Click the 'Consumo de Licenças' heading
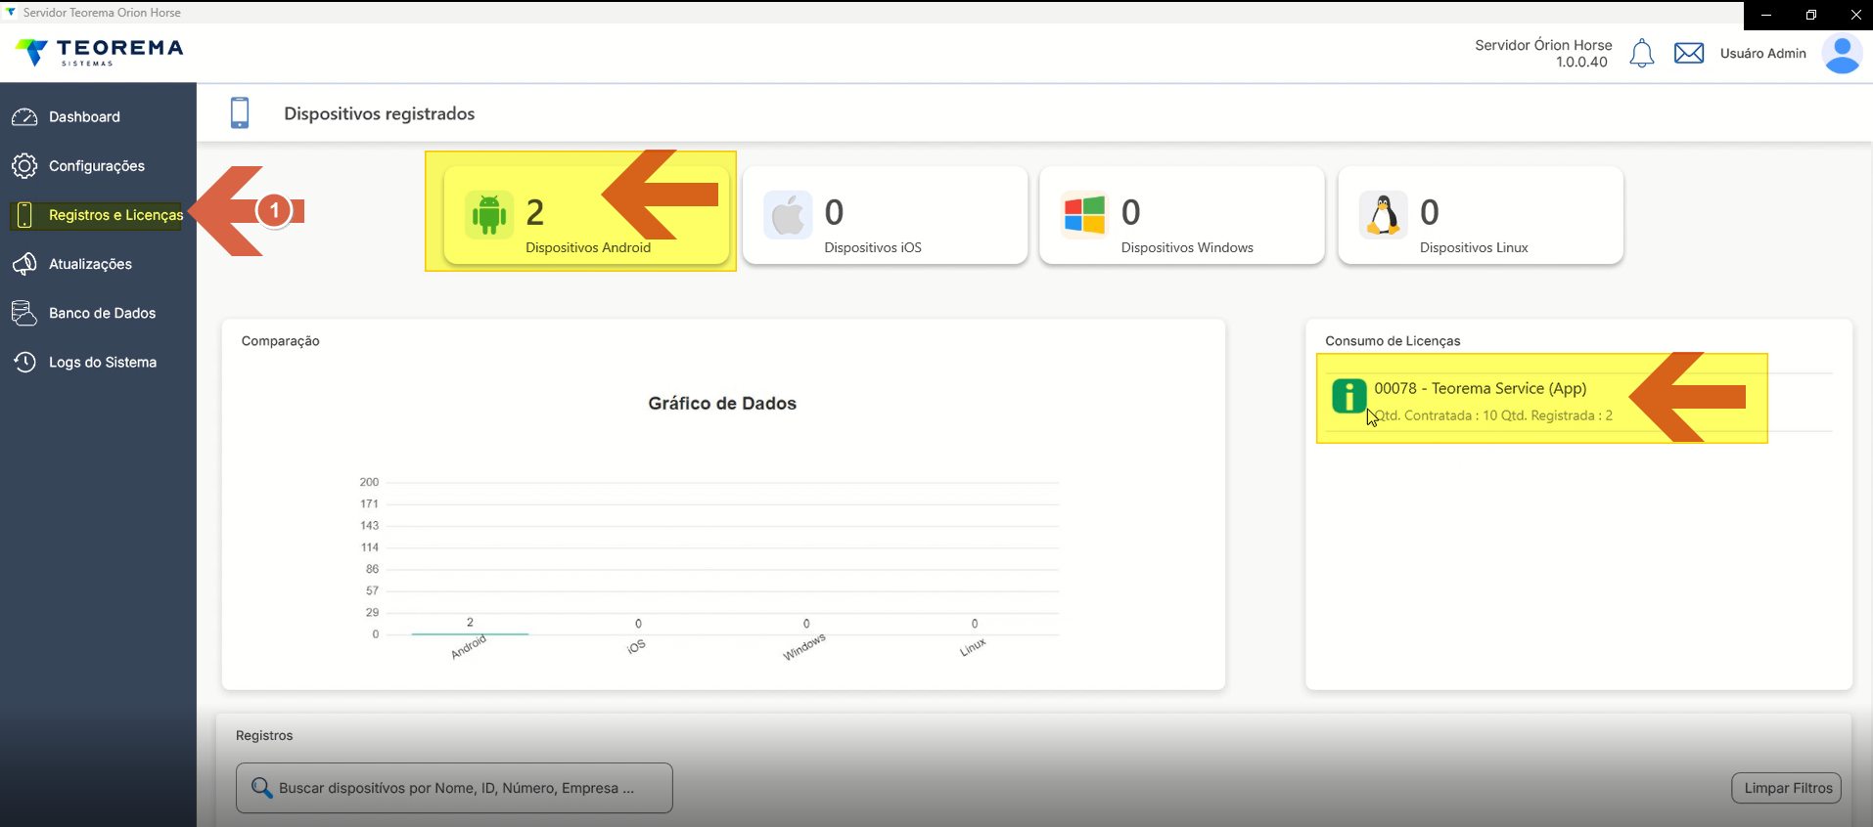Viewport: 1873px width, 827px height. (x=1393, y=341)
